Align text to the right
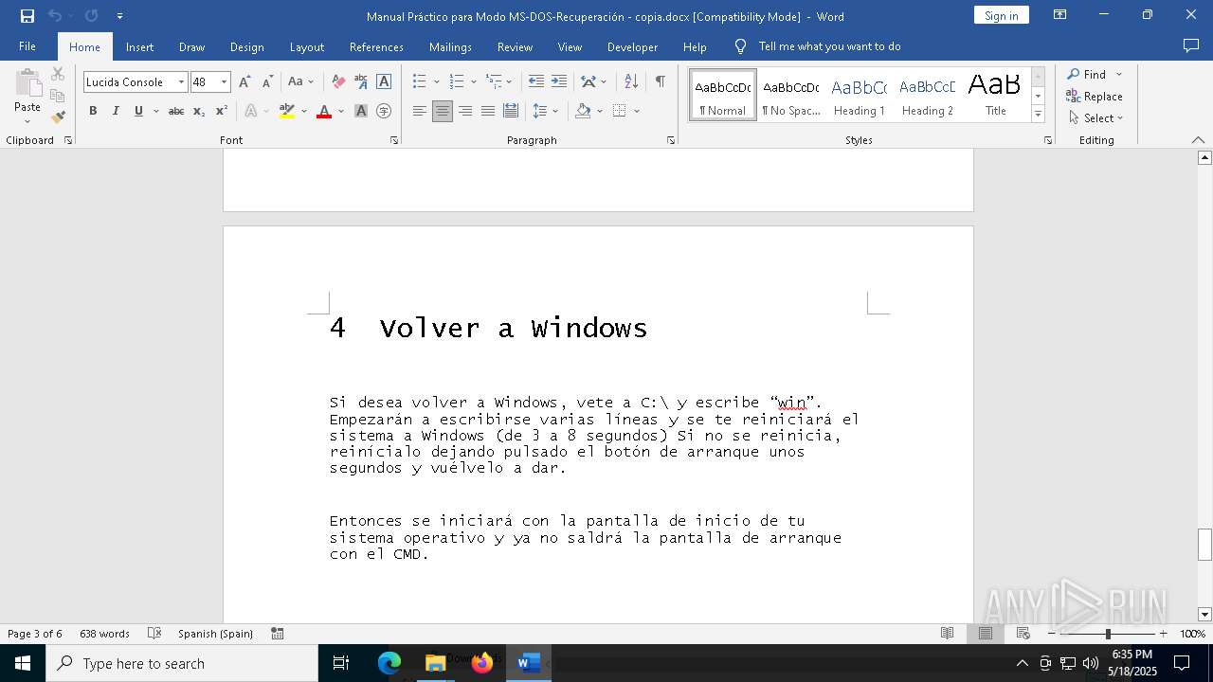Image resolution: width=1213 pixels, height=682 pixels. tap(465, 111)
